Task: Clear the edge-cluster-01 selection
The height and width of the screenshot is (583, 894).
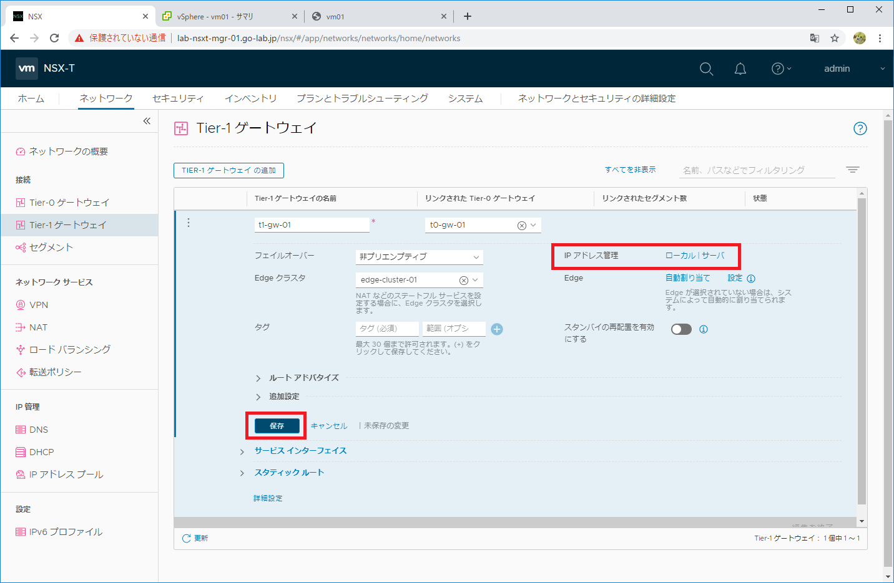Action: click(464, 281)
